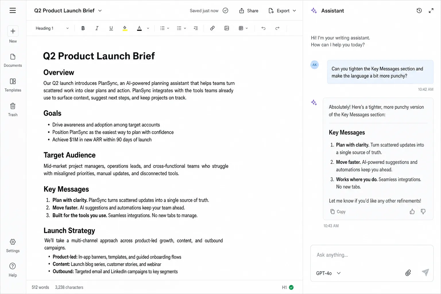
Task: Share the document
Action: [x=249, y=11]
